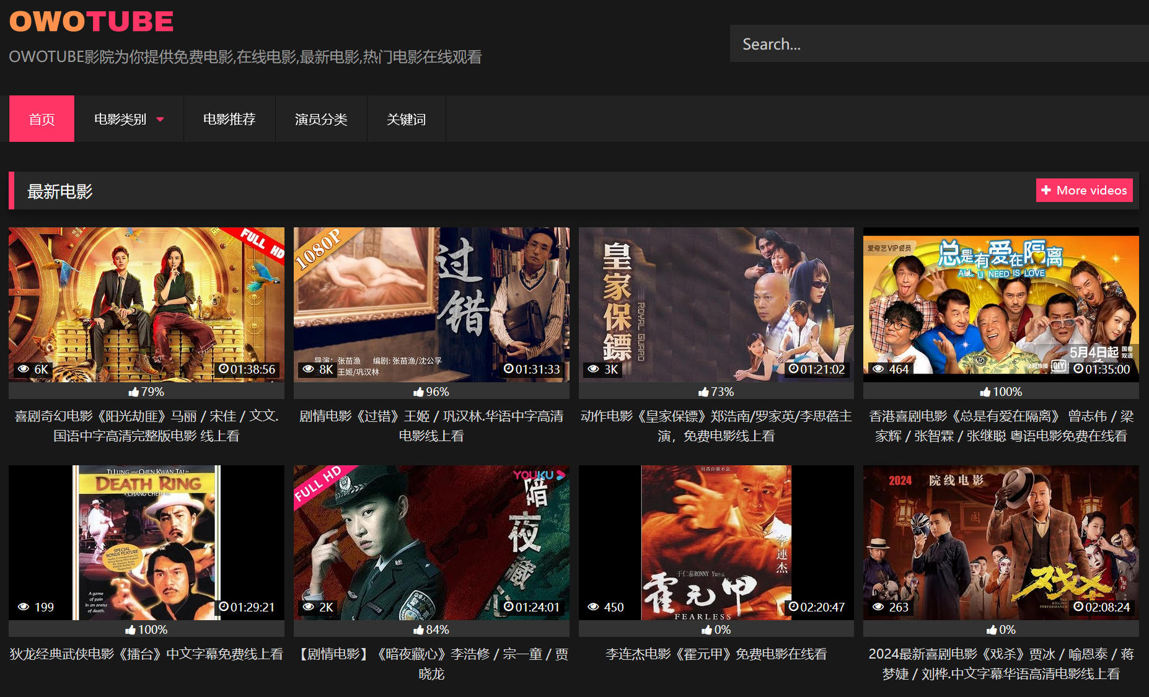Click the thumbs-up icon showing 79%

[x=133, y=392]
